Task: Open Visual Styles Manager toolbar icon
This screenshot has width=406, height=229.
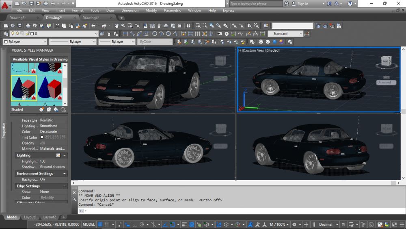Action: (290, 42)
